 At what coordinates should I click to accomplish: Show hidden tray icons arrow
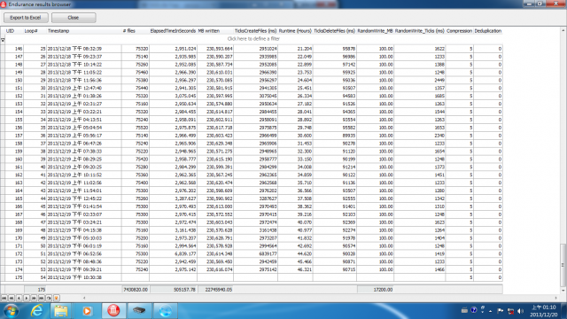tap(490, 311)
